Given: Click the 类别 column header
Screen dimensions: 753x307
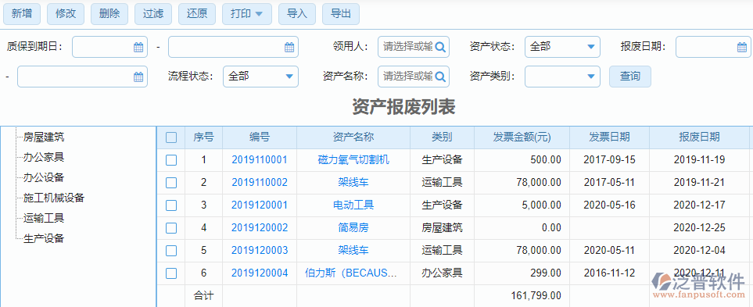Looking at the screenshot, I should pyautogui.click(x=442, y=137).
